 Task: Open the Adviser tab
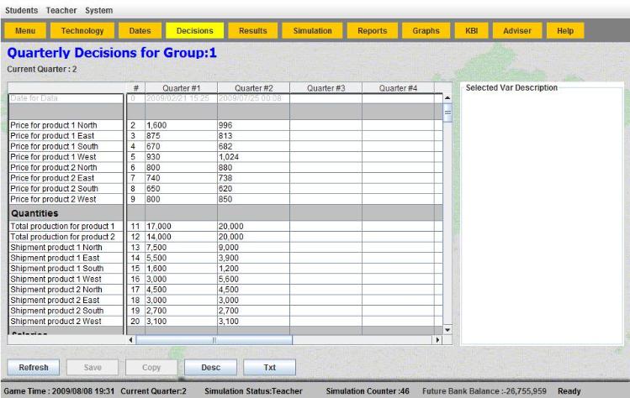tap(517, 31)
